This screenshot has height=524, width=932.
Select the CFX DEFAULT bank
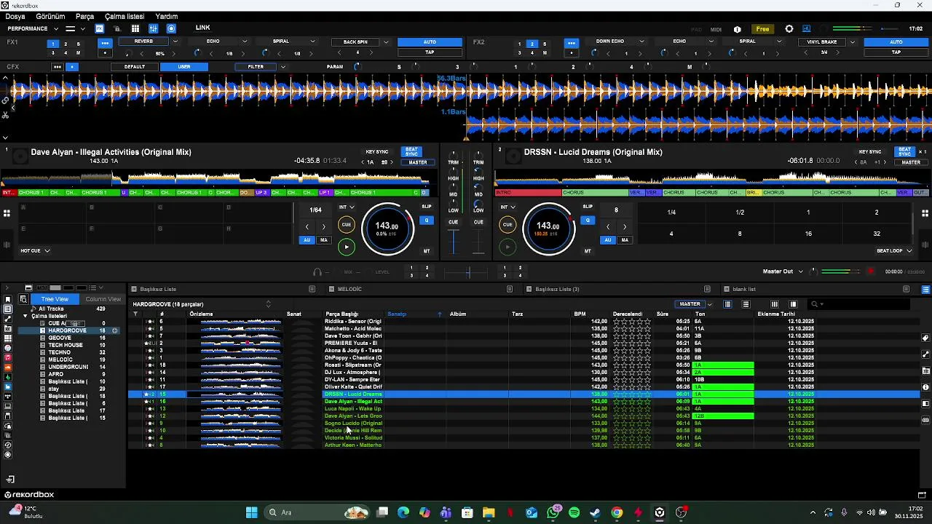[135, 67]
